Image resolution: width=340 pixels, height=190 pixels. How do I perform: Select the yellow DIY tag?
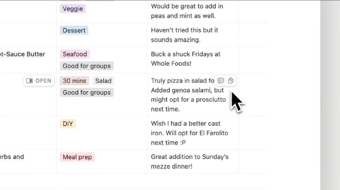68,124
